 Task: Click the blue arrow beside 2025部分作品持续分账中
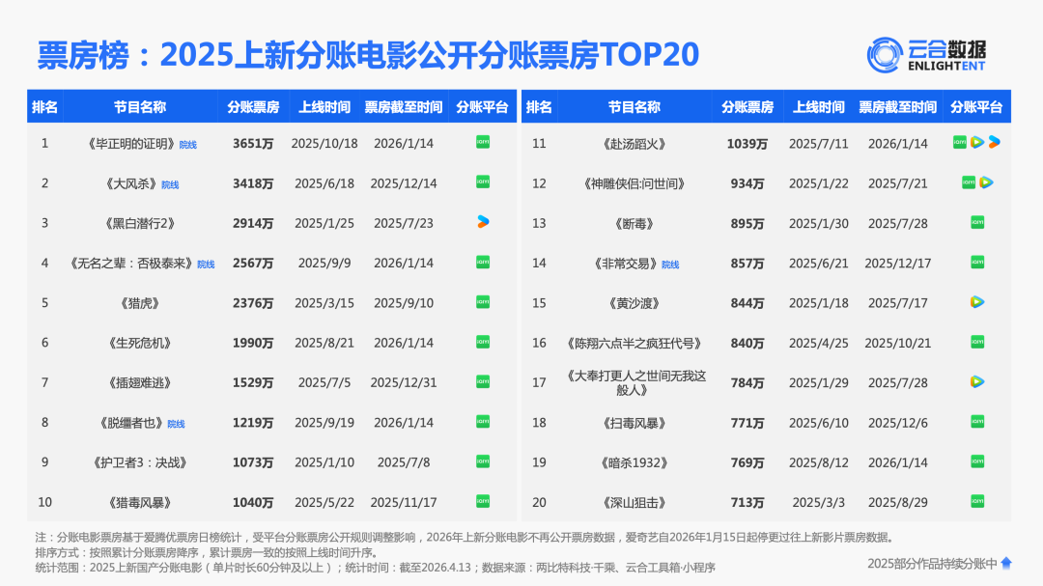tap(1006, 564)
